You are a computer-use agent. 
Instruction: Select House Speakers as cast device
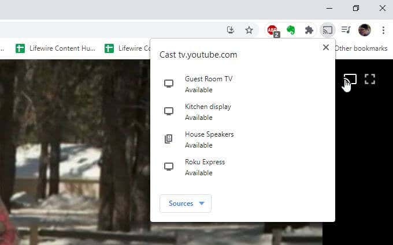pyautogui.click(x=208, y=139)
